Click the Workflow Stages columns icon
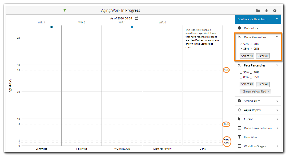The height and width of the screenshot is (159, 290). coord(239,146)
